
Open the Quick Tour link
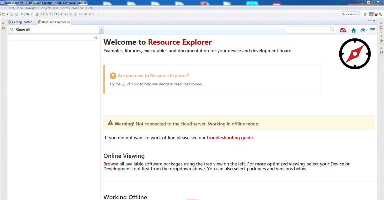130,84
